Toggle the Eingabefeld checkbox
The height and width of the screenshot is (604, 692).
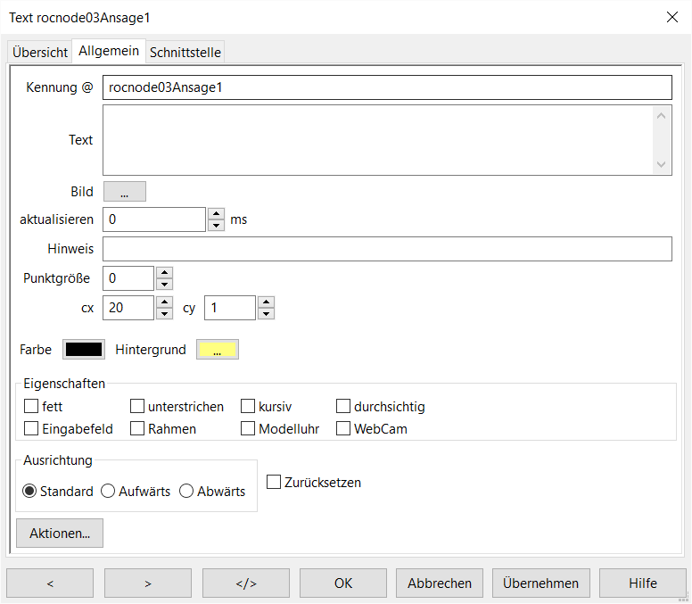tap(31, 429)
